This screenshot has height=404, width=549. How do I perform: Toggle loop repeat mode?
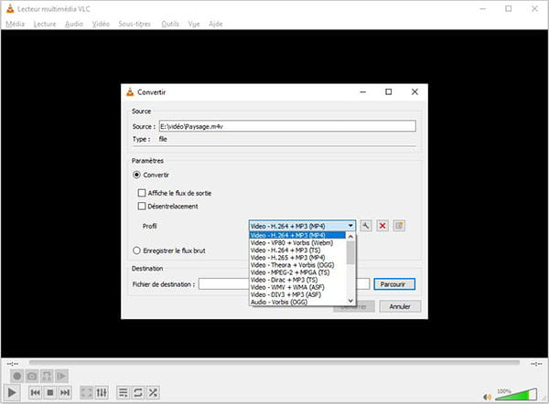(x=138, y=393)
